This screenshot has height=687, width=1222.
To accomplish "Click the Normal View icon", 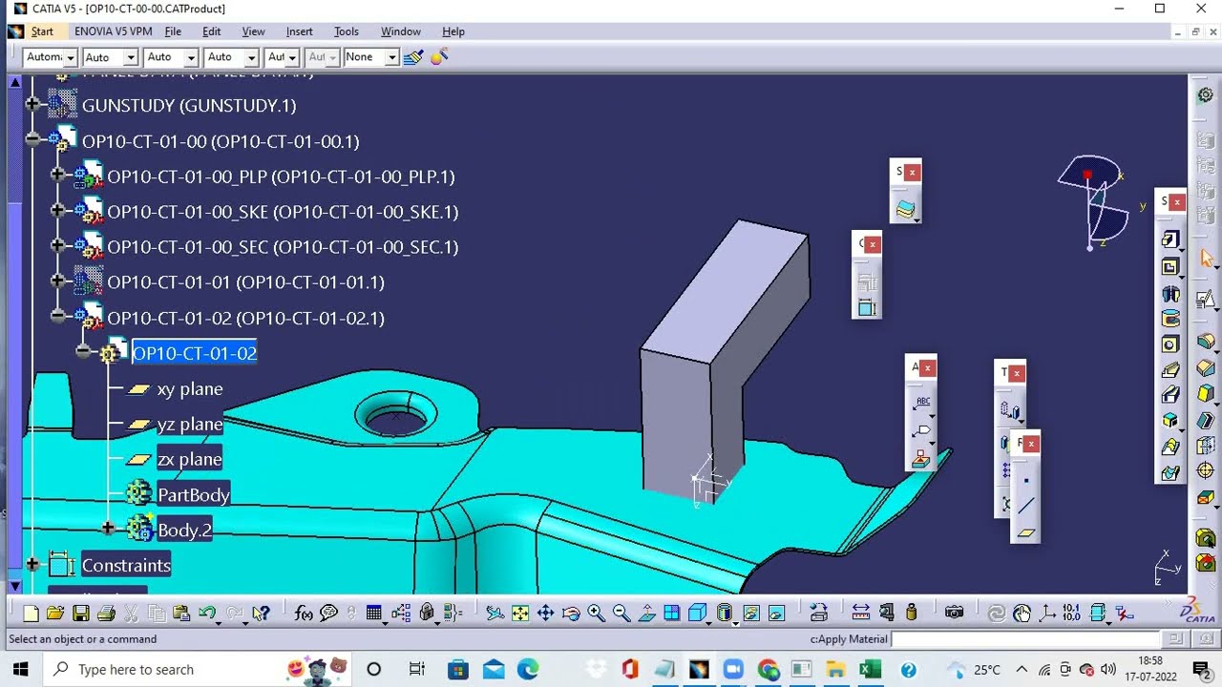I will (x=647, y=614).
